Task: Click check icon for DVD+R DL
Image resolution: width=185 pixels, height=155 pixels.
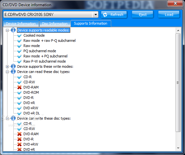Action: click(x=20, y=113)
